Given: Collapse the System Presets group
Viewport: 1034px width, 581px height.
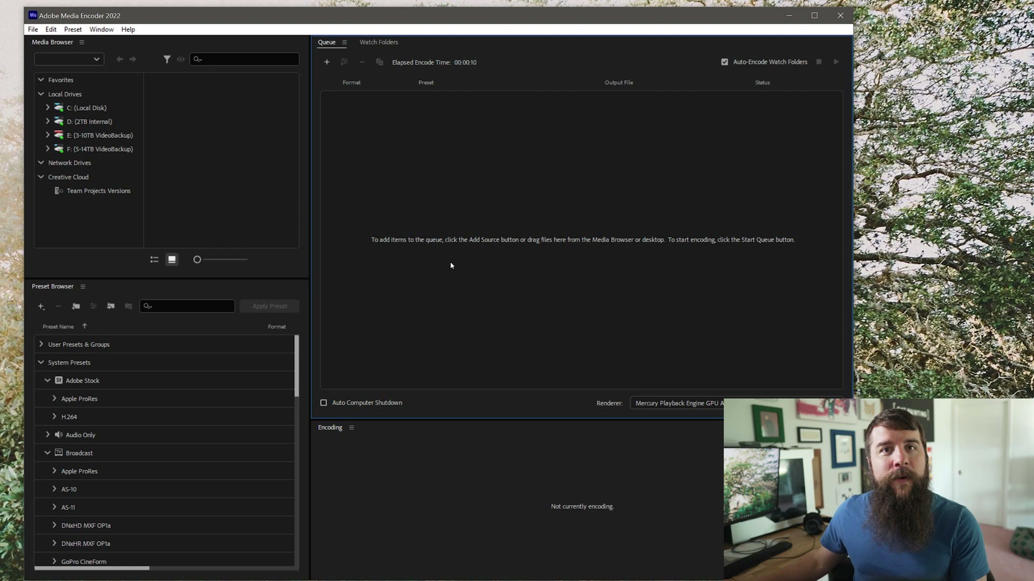Looking at the screenshot, I should [41, 363].
